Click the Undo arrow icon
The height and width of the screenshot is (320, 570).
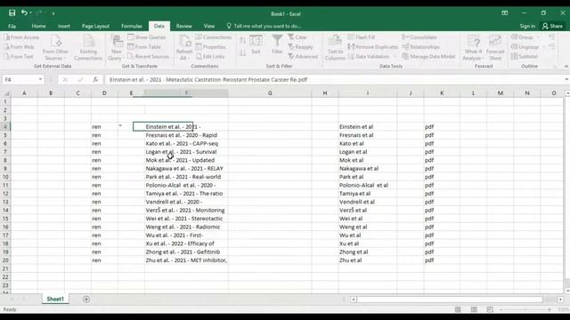[24, 13]
